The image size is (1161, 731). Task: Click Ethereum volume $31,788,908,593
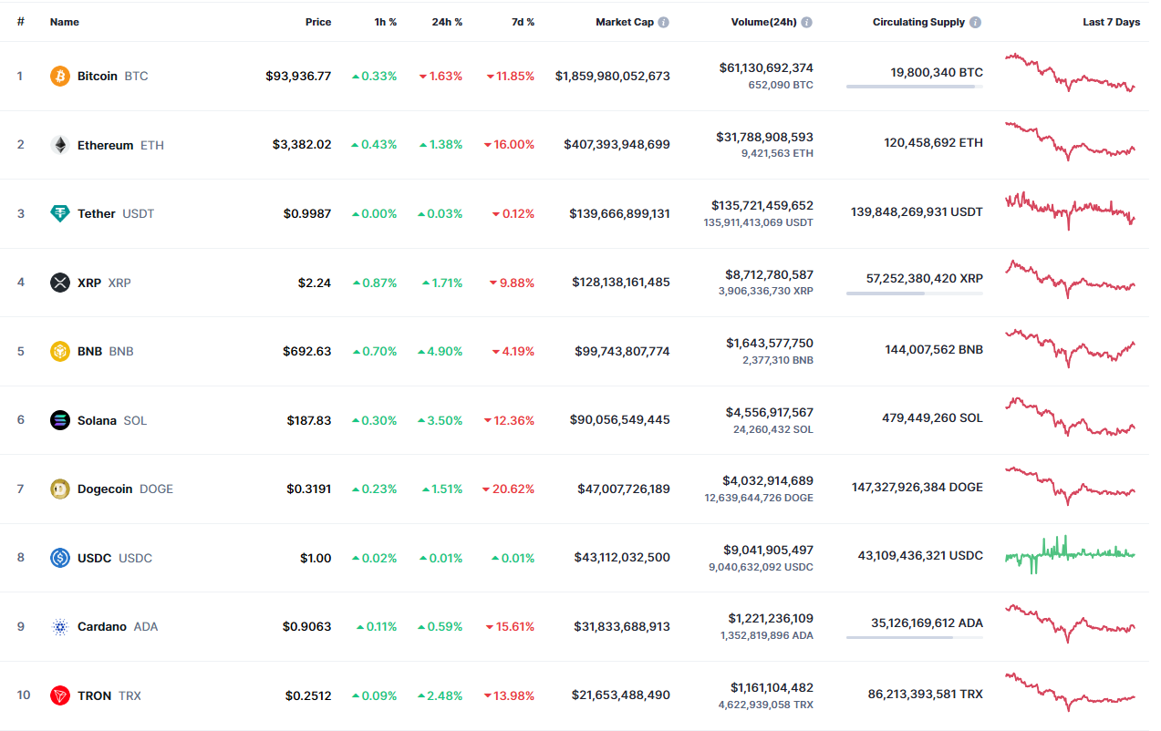click(764, 137)
